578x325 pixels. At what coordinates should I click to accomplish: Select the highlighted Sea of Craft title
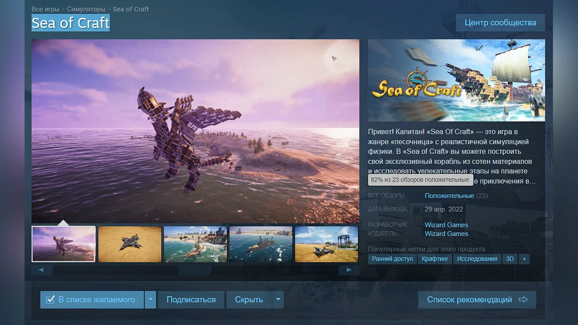coord(71,23)
